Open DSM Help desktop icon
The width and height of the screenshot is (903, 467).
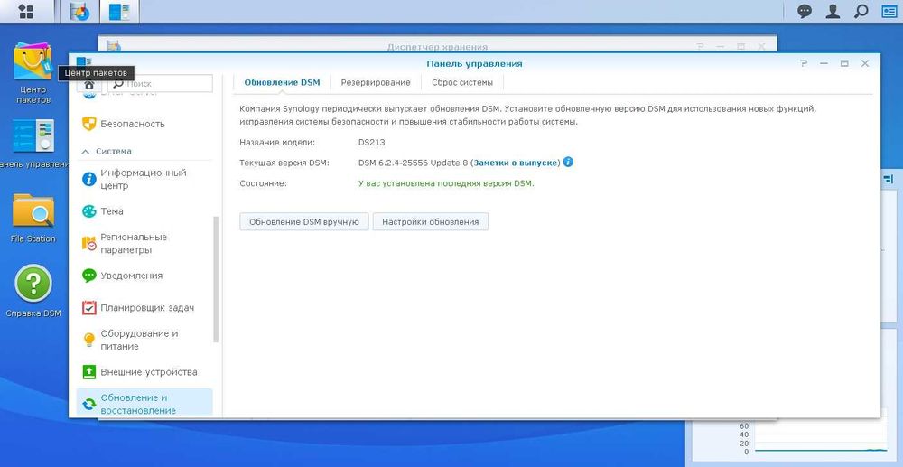point(33,291)
